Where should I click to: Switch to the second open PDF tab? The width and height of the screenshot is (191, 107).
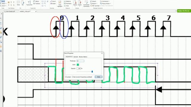pos(25,11)
